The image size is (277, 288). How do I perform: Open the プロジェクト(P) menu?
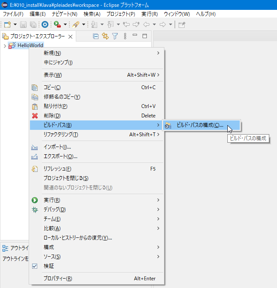click(x=121, y=14)
